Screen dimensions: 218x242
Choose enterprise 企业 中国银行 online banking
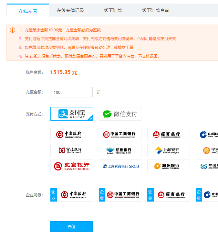(72, 195)
